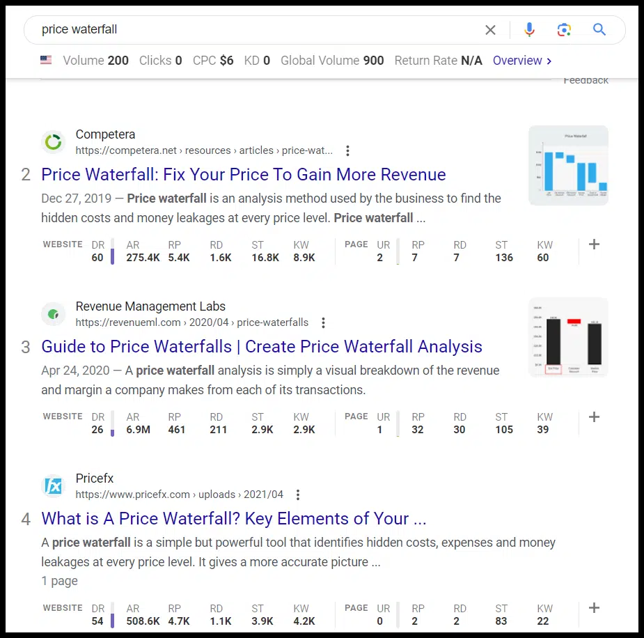Open the keyword Overview link
The image size is (644, 638).
tap(521, 61)
